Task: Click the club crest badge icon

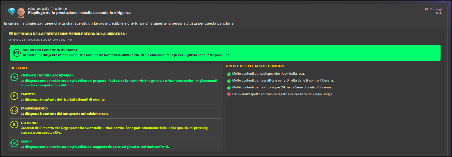Action: 12,11
